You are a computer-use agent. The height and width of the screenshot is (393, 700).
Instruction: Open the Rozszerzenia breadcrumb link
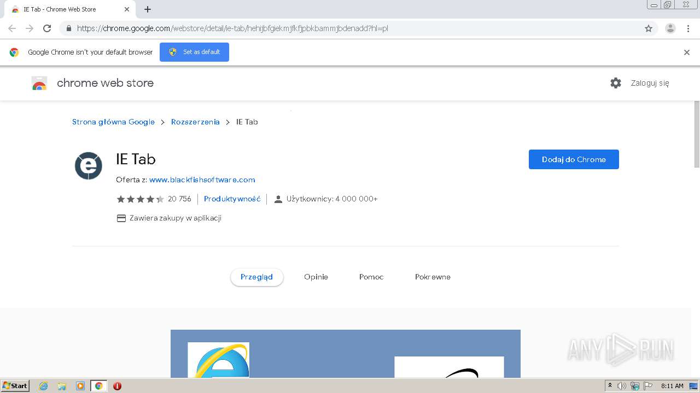click(x=195, y=122)
